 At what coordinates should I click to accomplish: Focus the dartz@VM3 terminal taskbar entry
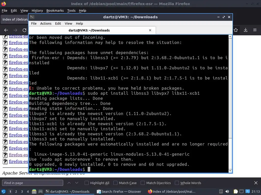point(69,191)
